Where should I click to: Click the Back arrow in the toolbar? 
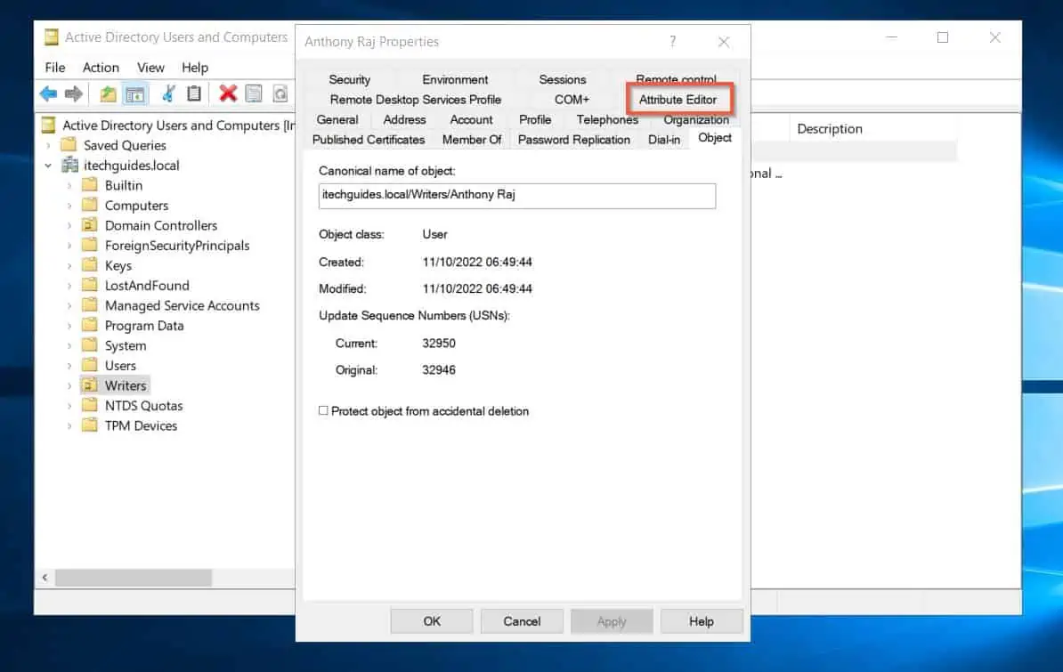(x=48, y=93)
